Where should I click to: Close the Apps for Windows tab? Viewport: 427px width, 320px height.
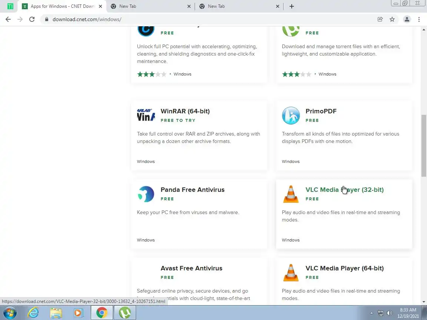100,6
